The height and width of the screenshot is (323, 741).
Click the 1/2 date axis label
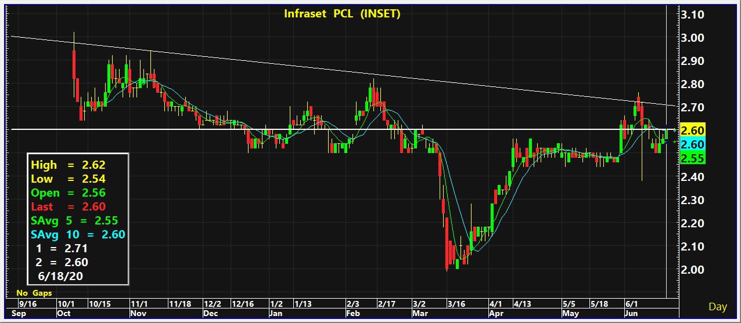(x=276, y=304)
